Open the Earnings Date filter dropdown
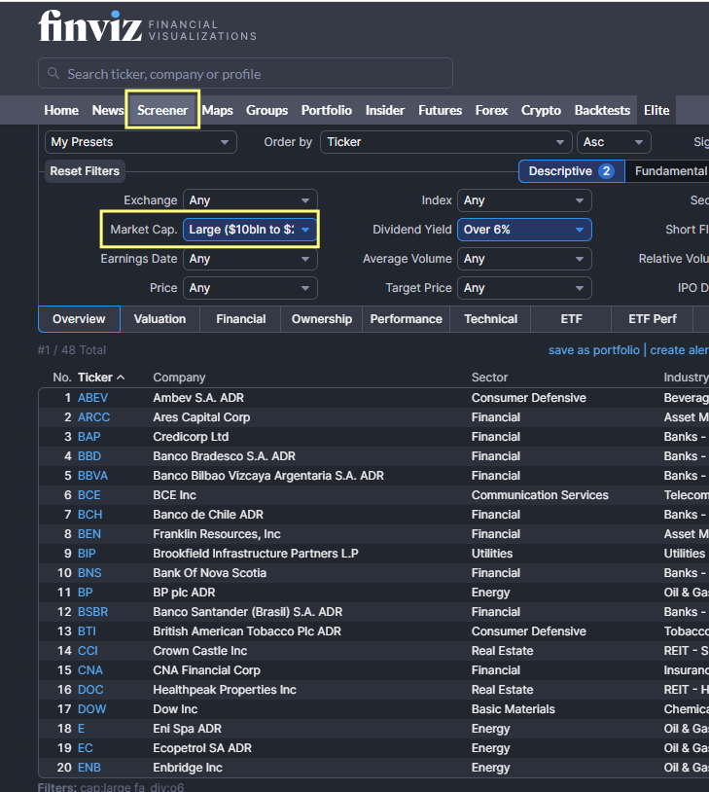The height and width of the screenshot is (792, 709). click(250, 259)
